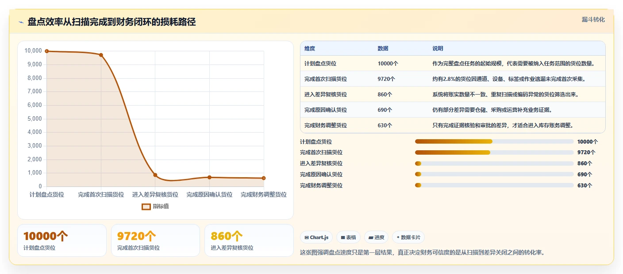The width and height of the screenshot is (623, 274).
Task: Click the 完成财务调整货位 progress bar
Action: click(x=494, y=186)
